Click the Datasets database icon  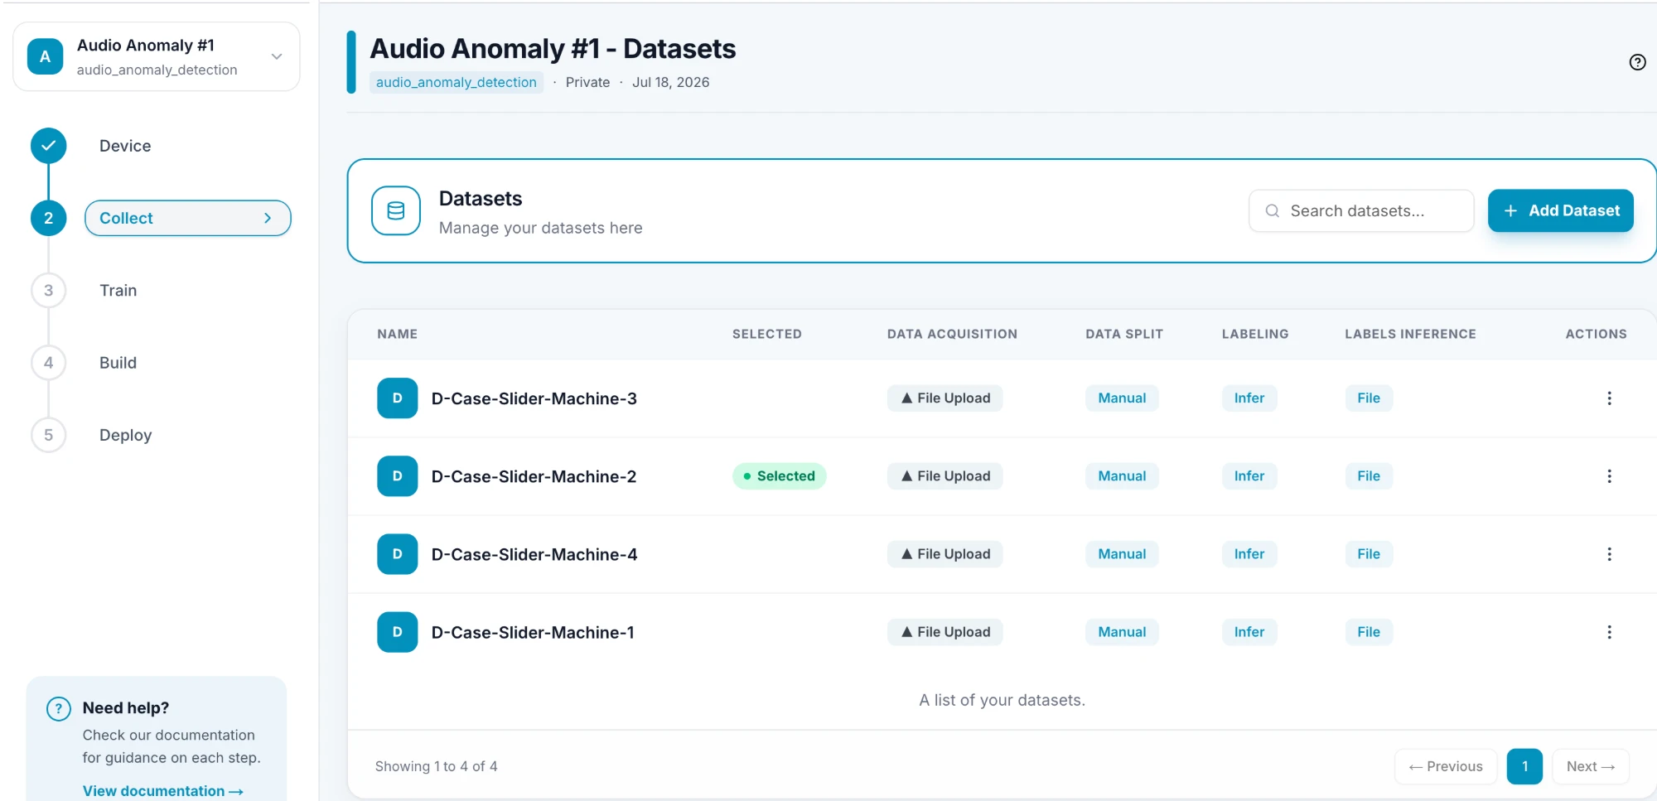pyautogui.click(x=396, y=210)
